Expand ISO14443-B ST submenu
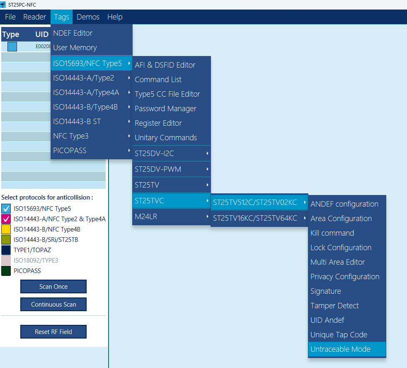 click(x=91, y=122)
